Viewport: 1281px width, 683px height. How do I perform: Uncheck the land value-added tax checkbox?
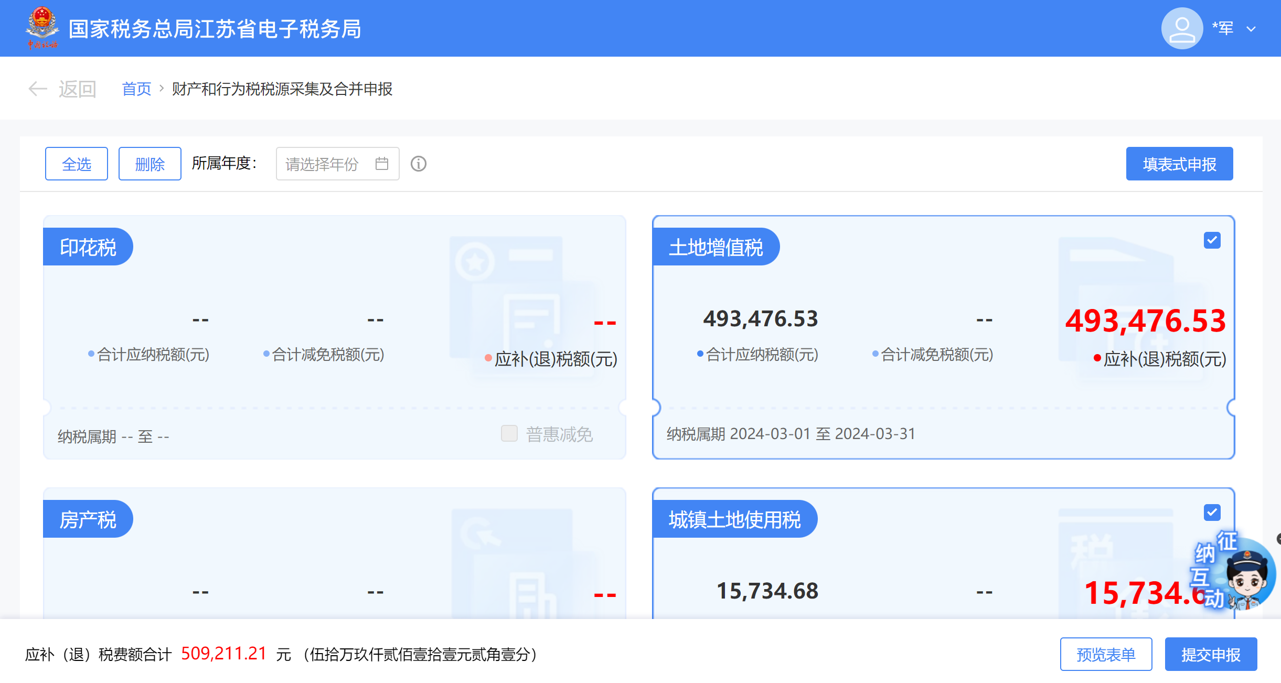pos(1212,240)
